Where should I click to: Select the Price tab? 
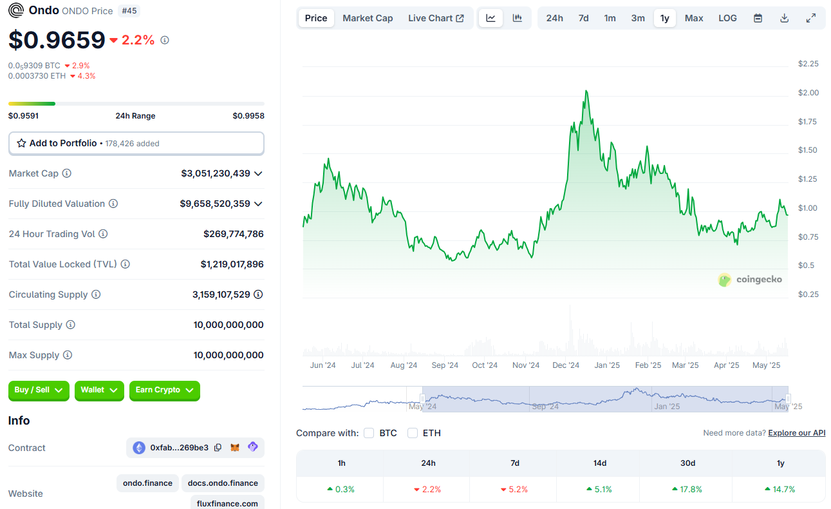pos(316,18)
